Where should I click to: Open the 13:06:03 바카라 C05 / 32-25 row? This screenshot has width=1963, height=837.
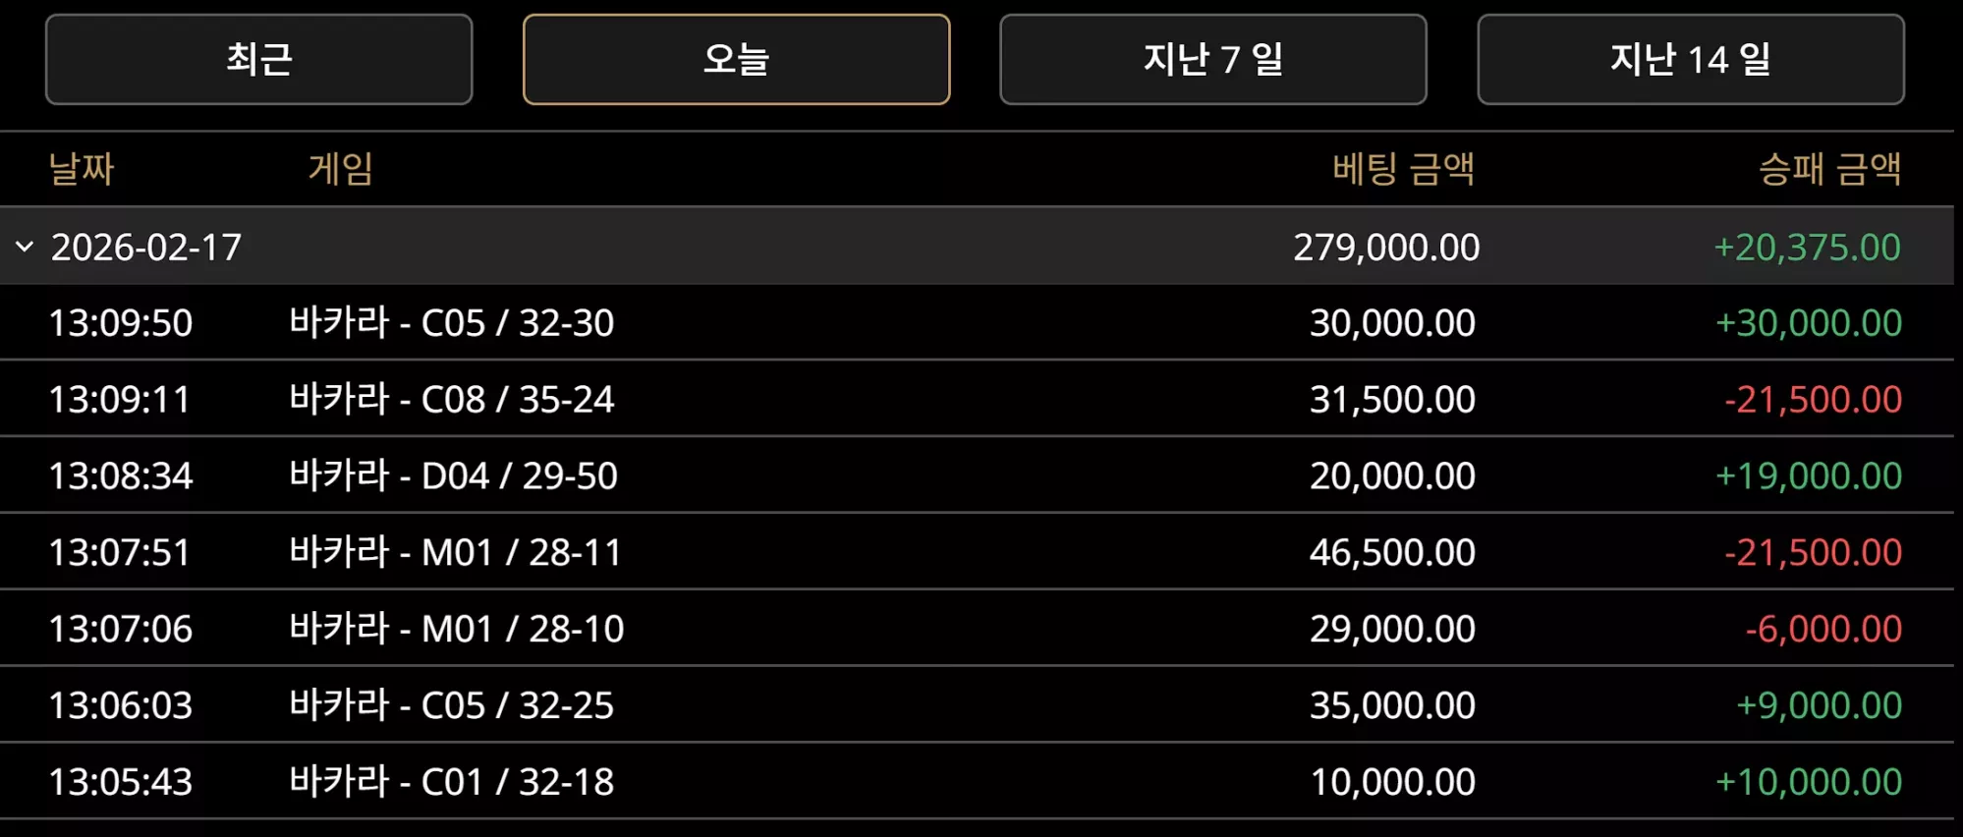977,705
